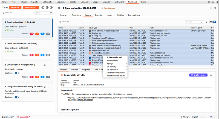This screenshot has height=119, width=219.
Task: Switch to the Event log tab of scan
Action: pyautogui.click(x=99, y=15)
